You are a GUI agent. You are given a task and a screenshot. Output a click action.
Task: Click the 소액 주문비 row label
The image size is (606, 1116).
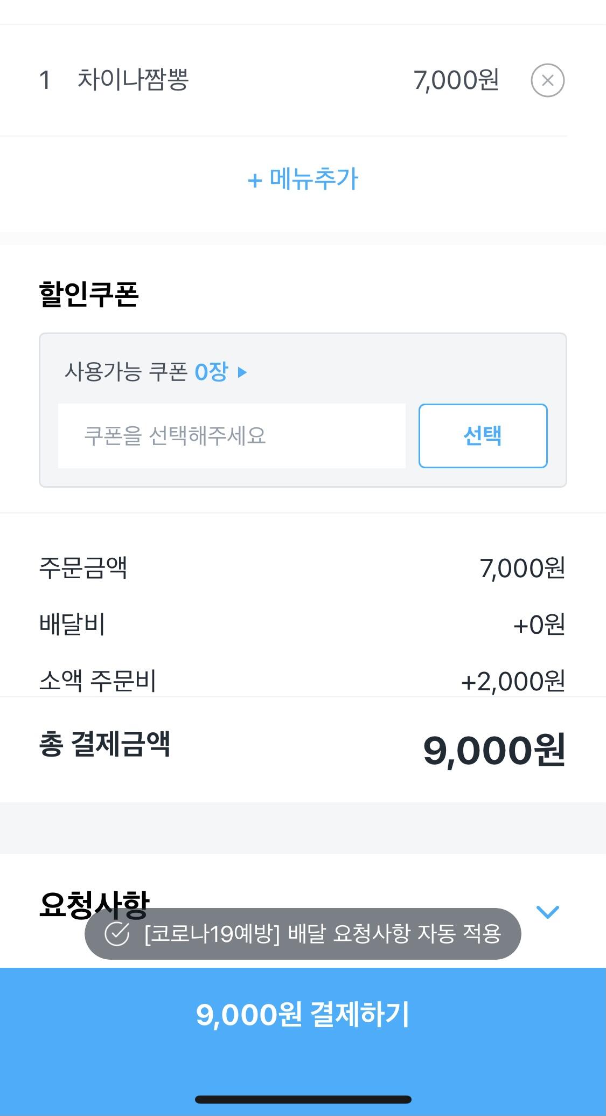97,680
